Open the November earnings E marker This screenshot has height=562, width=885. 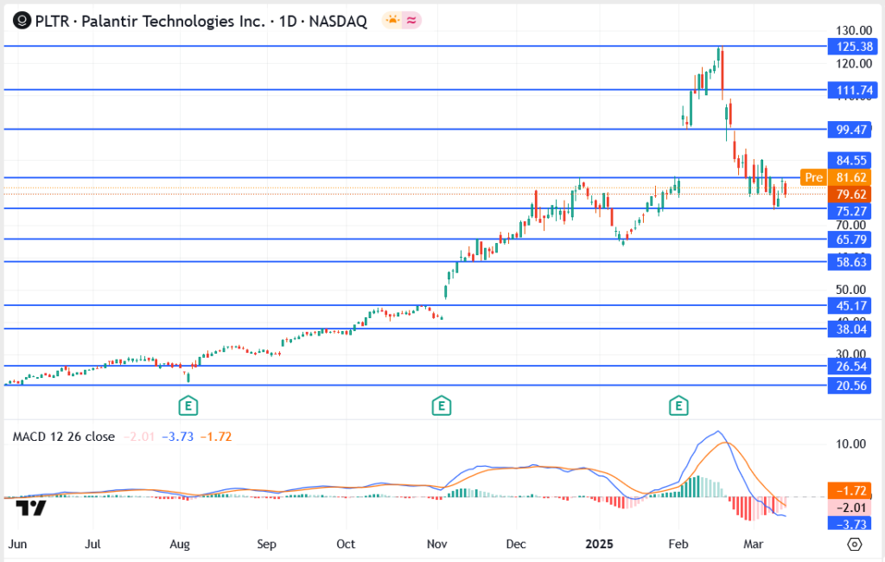tap(442, 404)
